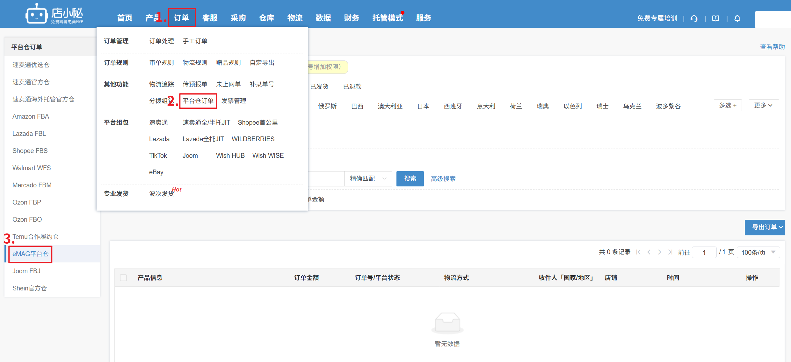Jump to last page arrow
Screen dimensions: 791x362
click(x=670, y=252)
